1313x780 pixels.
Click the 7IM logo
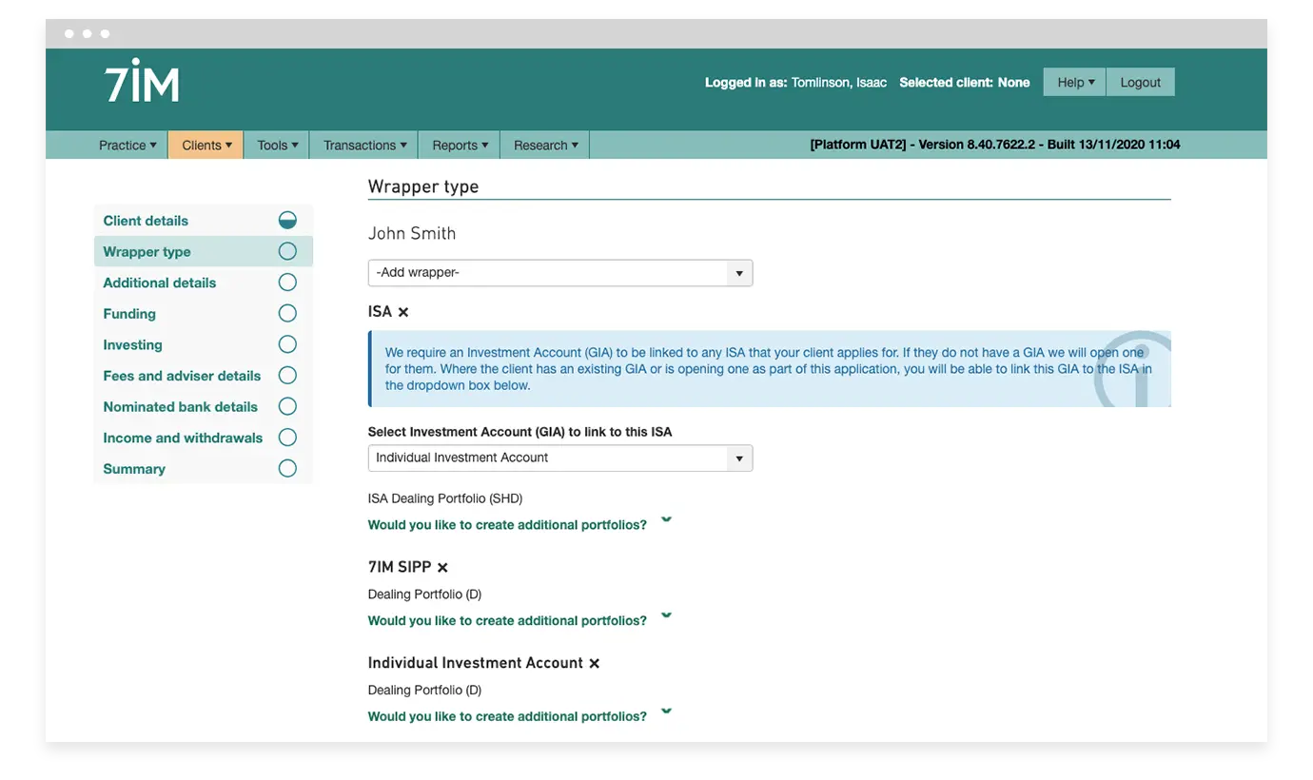[142, 82]
